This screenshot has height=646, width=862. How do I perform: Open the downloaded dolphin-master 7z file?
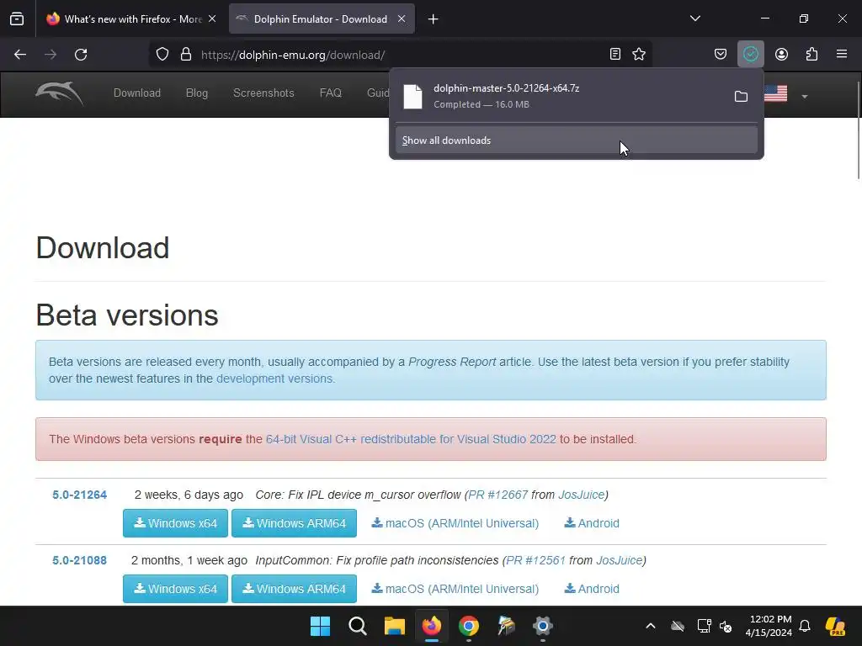point(561,96)
